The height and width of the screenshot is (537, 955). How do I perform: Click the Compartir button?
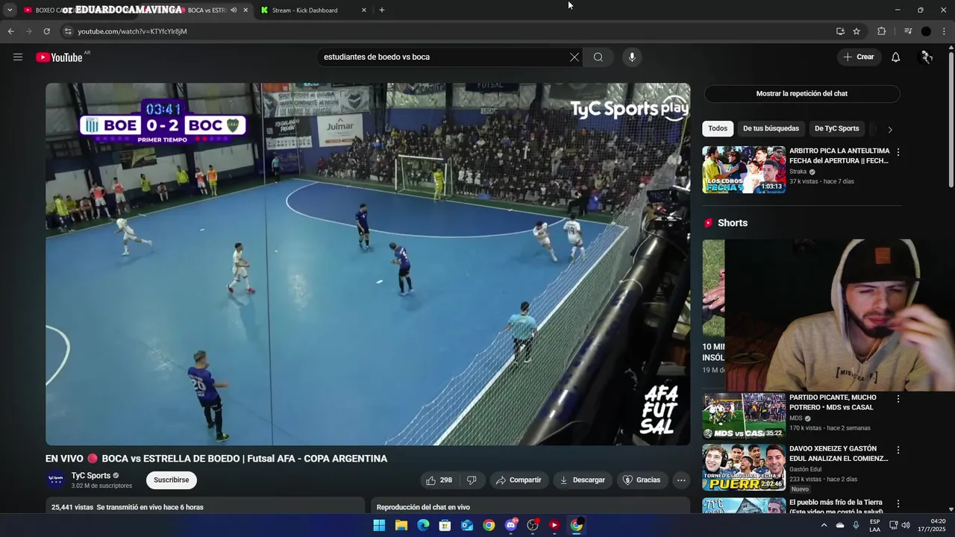click(519, 480)
